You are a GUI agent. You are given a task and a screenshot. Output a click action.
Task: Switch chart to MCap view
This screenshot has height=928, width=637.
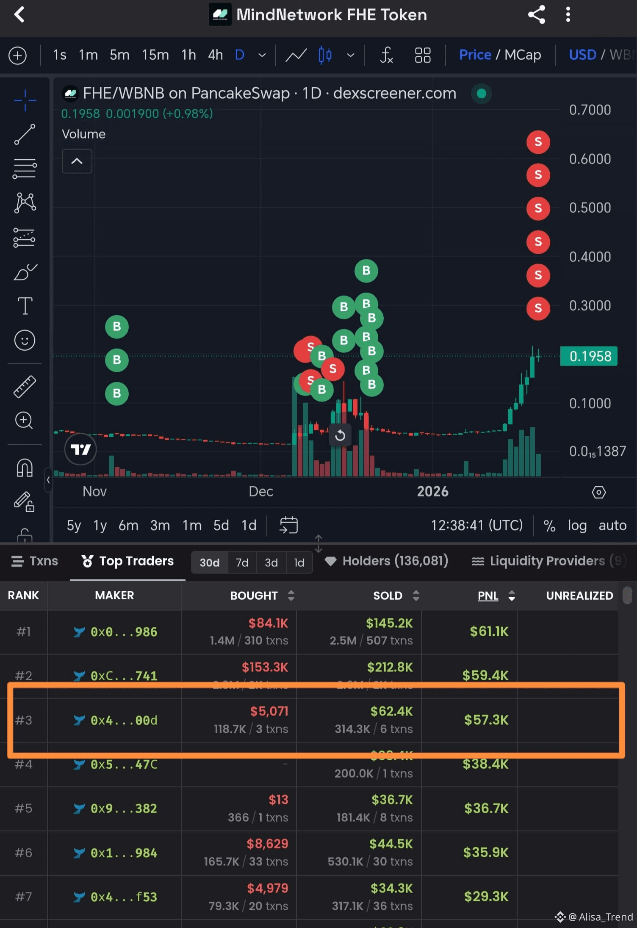point(523,55)
